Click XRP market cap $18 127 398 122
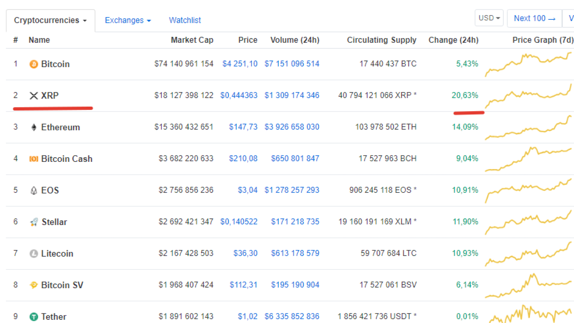Screen dimensions: 574x323 click(x=184, y=95)
